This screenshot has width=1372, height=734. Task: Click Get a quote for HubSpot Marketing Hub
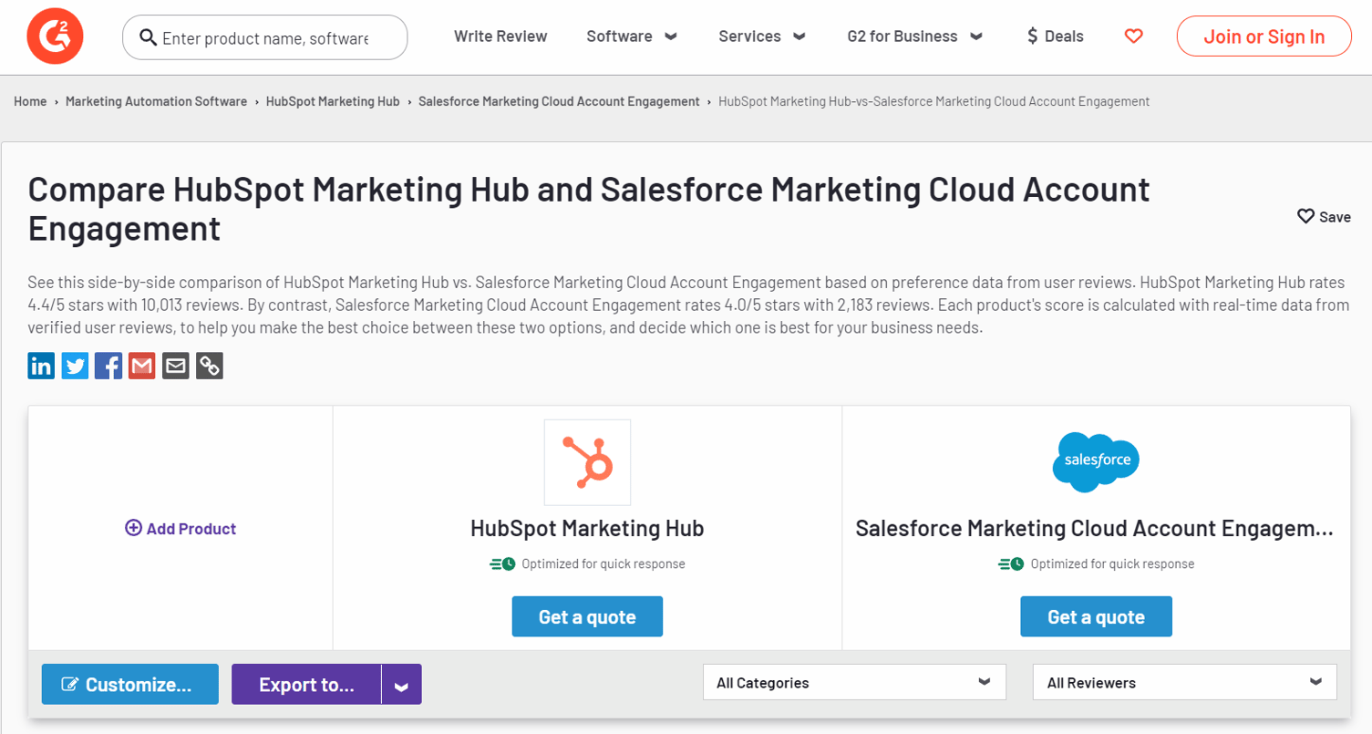pyautogui.click(x=586, y=615)
